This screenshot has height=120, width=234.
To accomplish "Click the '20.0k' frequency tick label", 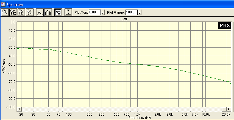I will pos(226,115).
